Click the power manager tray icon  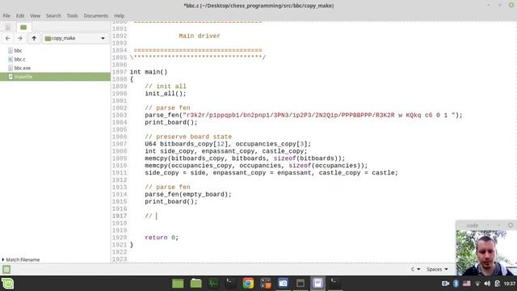[x=498, y=284]
